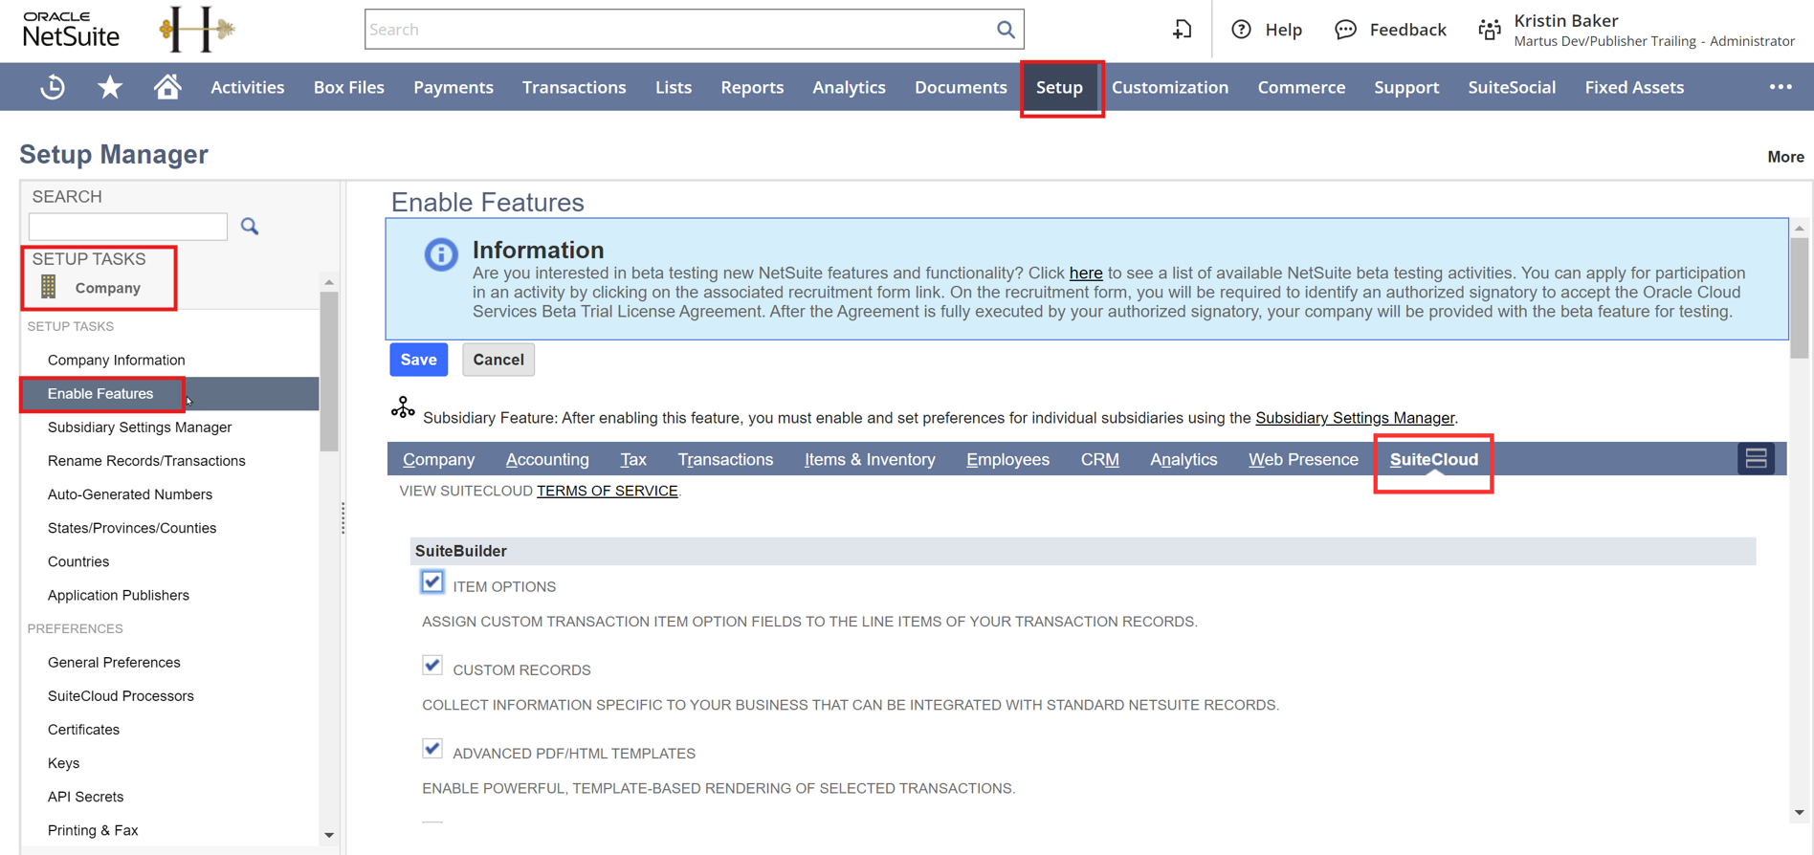This screenshot has height=855, width=1814.
Task: Open the Setup menu
Action: pos(1060,87)
